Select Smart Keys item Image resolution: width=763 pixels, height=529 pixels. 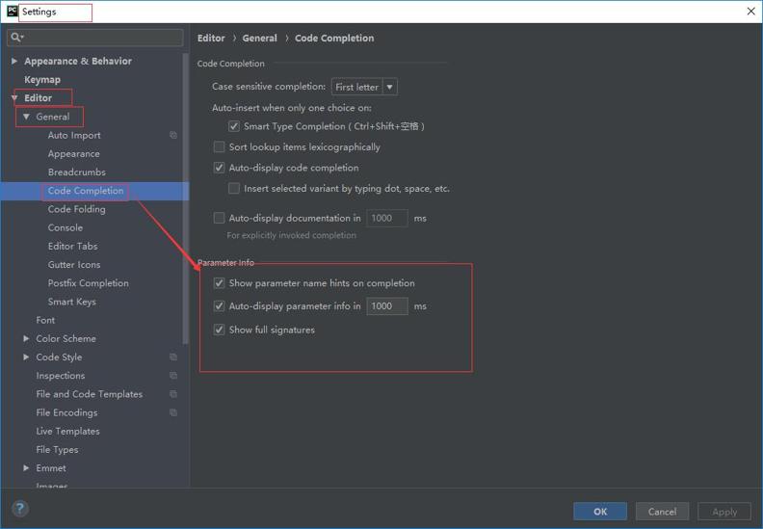(71, 302)
